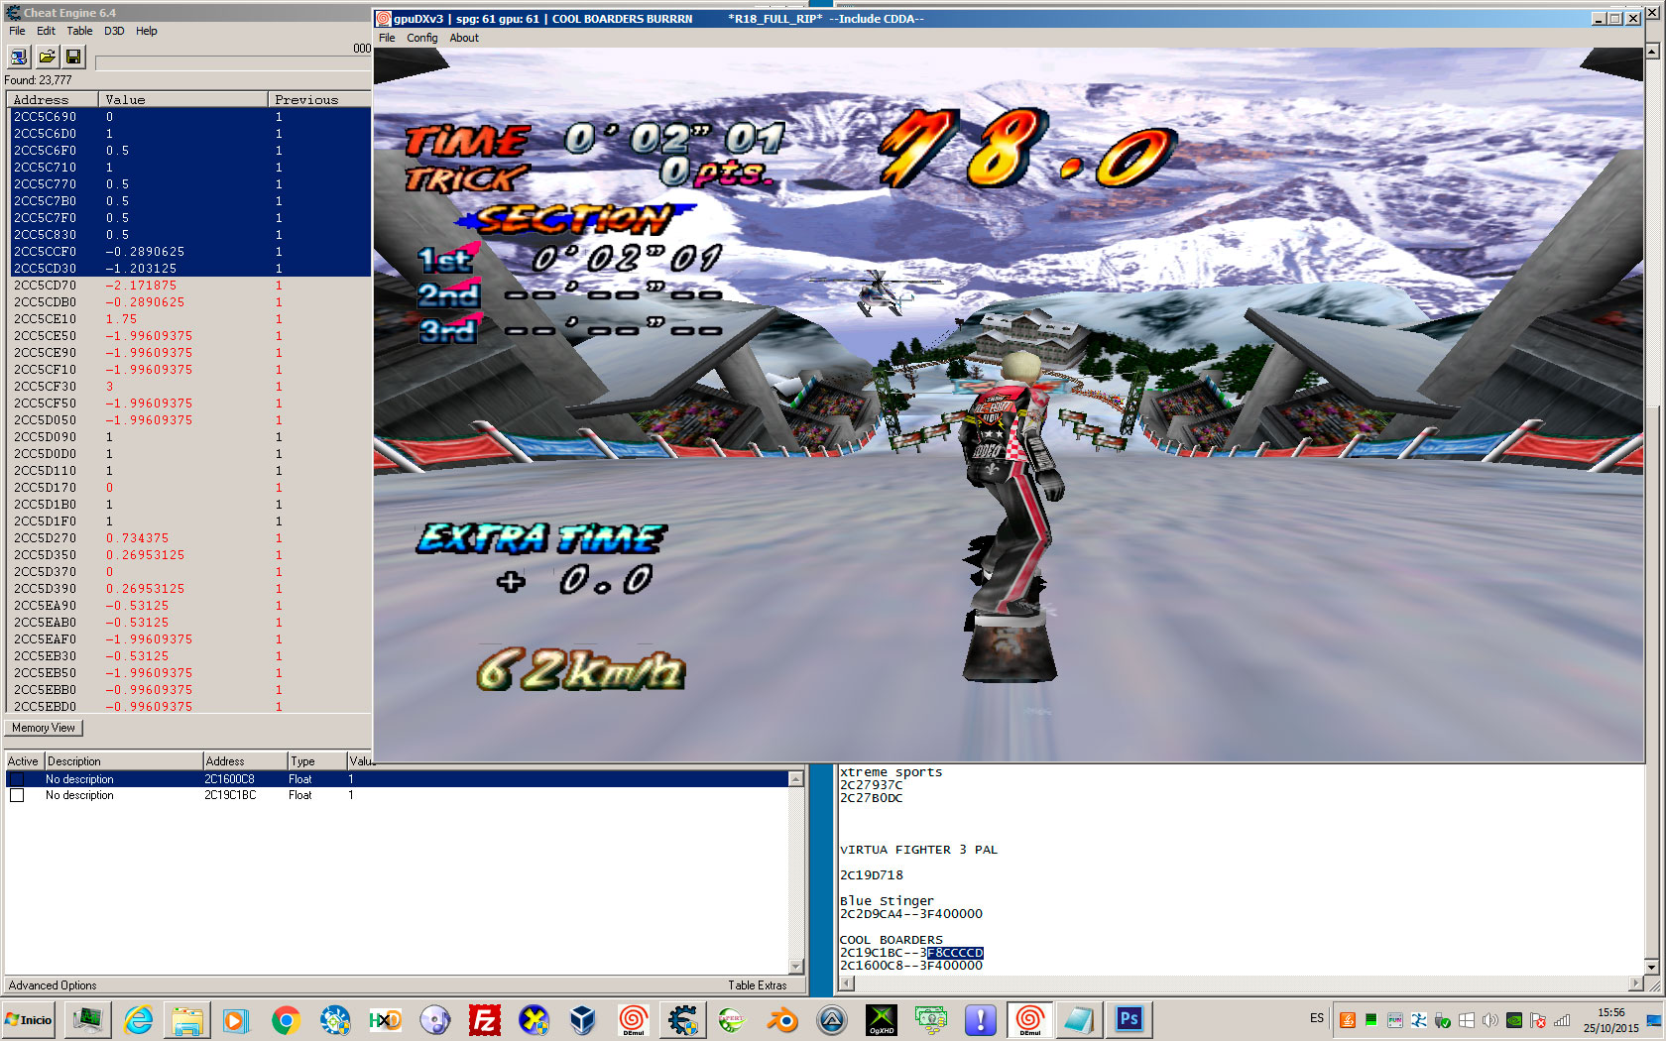Open VirtualBox from taskbar
1666x1041 pixels.
(583, 1020)
